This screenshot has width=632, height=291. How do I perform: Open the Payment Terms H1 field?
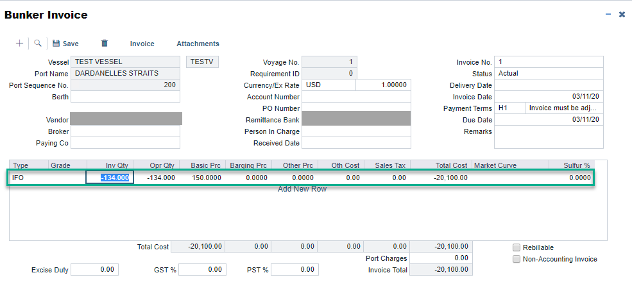click(509, 108)
